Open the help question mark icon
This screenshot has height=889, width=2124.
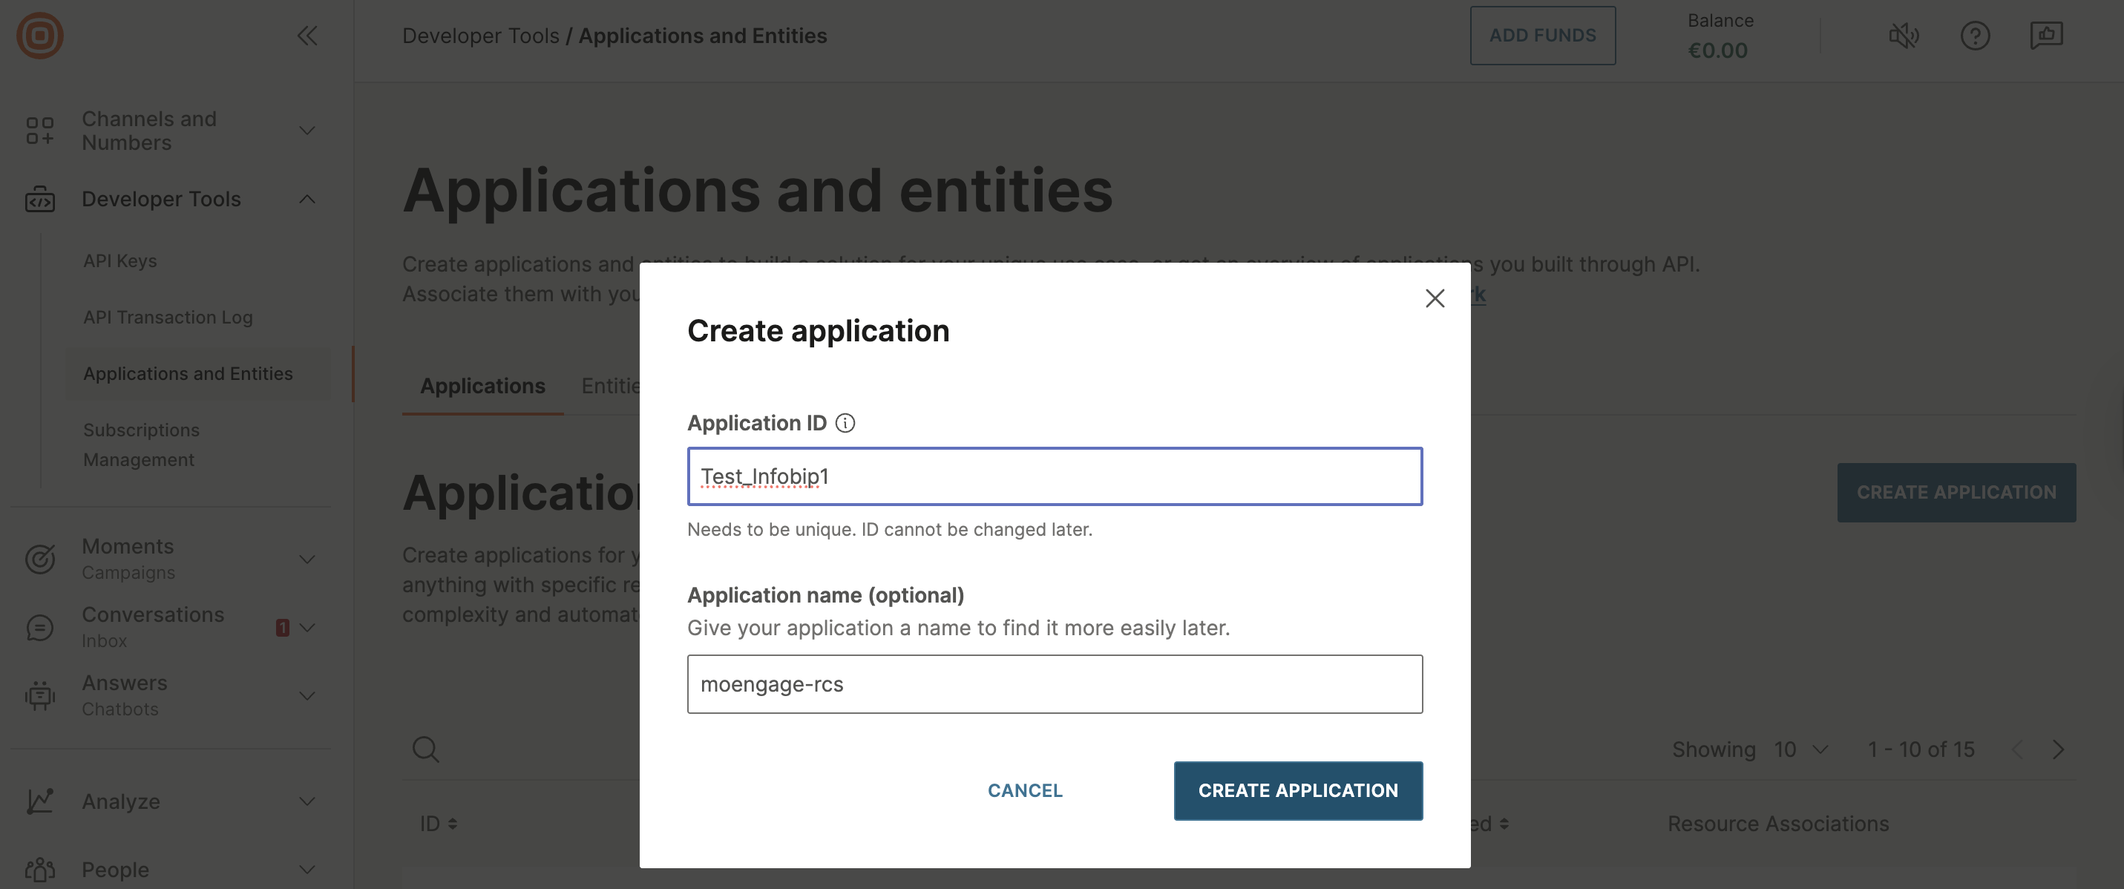coord(1975,36)
